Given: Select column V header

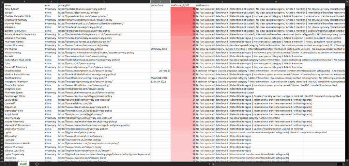Looking at the screenshot, I should 222,1.
